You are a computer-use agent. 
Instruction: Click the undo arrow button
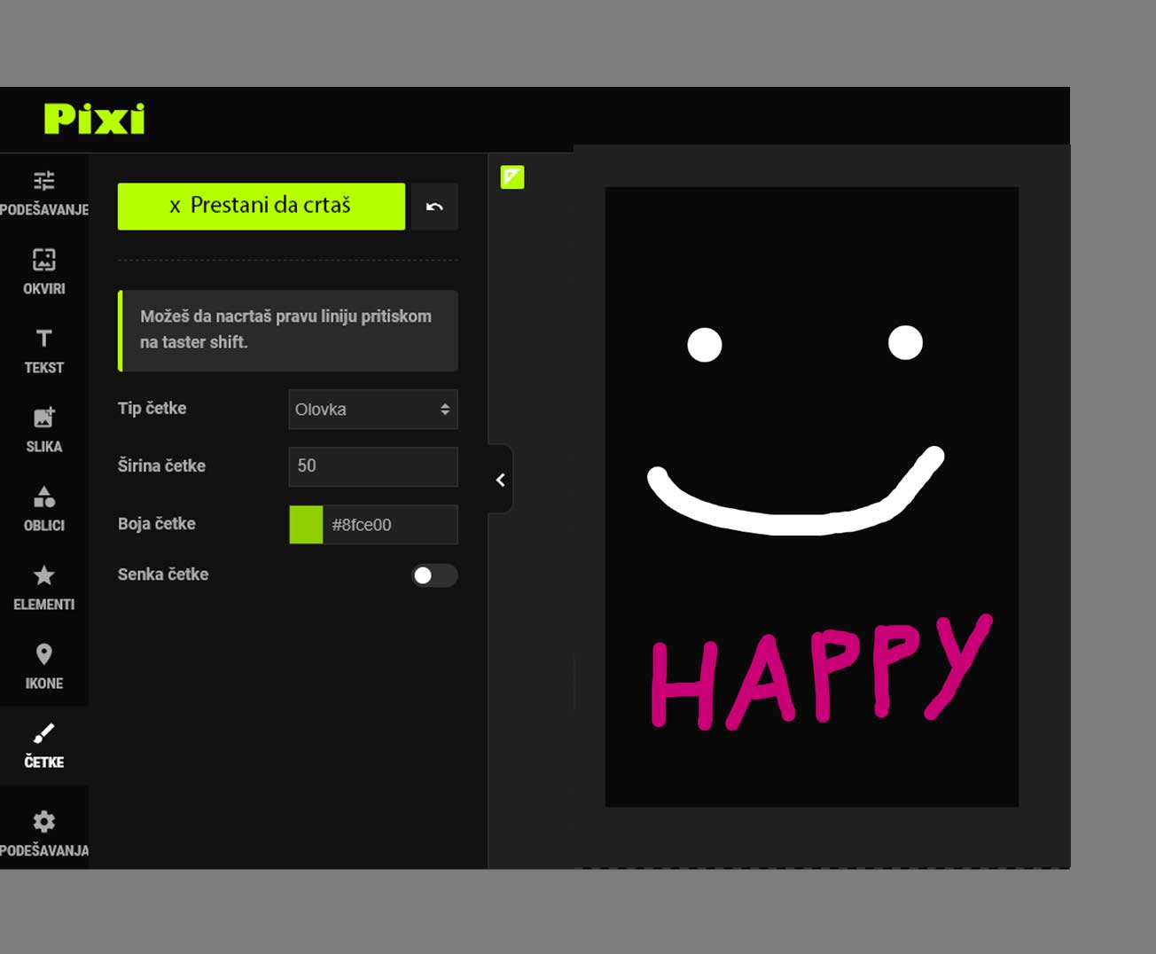(434, 207)
